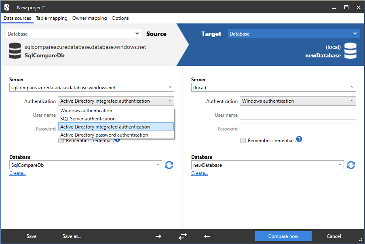Expand the source SqlCompareDb database dropdown

click(158, 165)
